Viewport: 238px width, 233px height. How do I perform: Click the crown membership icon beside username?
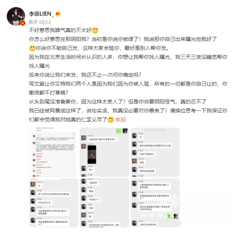click(58, 14)
